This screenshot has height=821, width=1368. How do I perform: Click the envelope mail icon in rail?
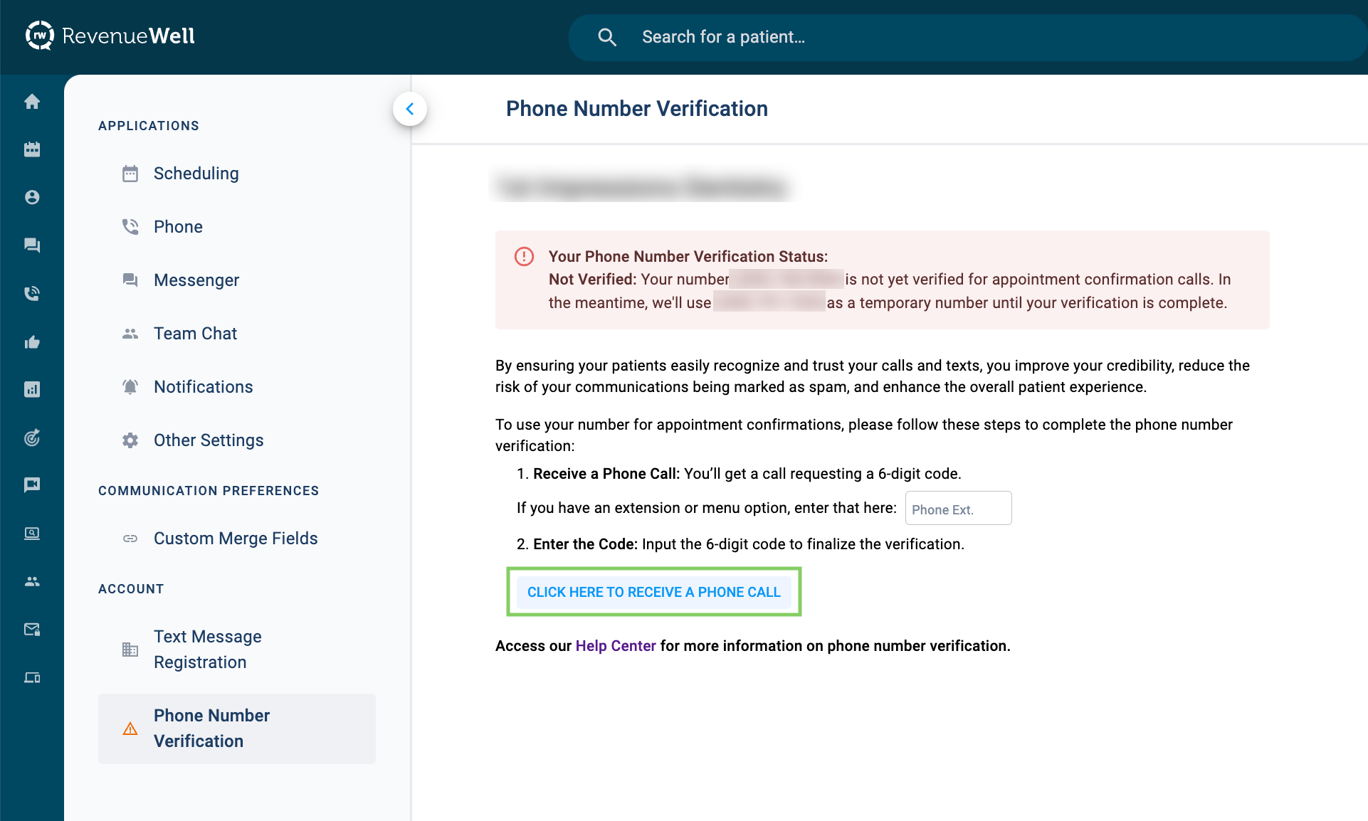[x=32, y=629]
